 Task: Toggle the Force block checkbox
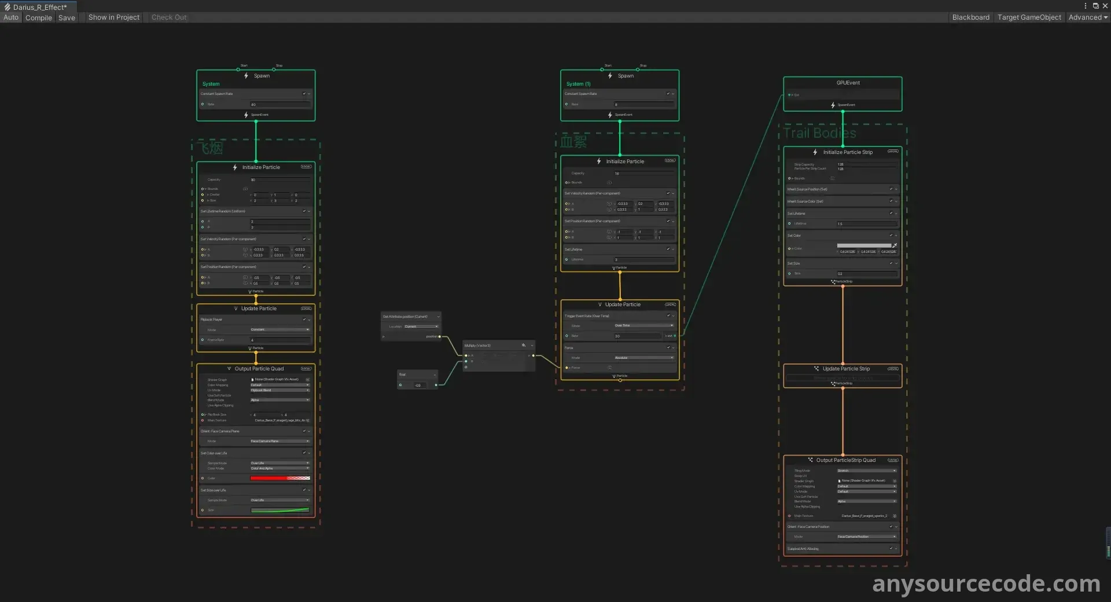coord(668,348)
